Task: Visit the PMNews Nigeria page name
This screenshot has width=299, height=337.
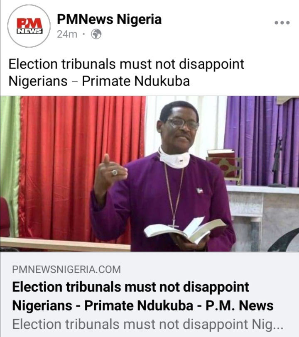Action: pos(109,19)
